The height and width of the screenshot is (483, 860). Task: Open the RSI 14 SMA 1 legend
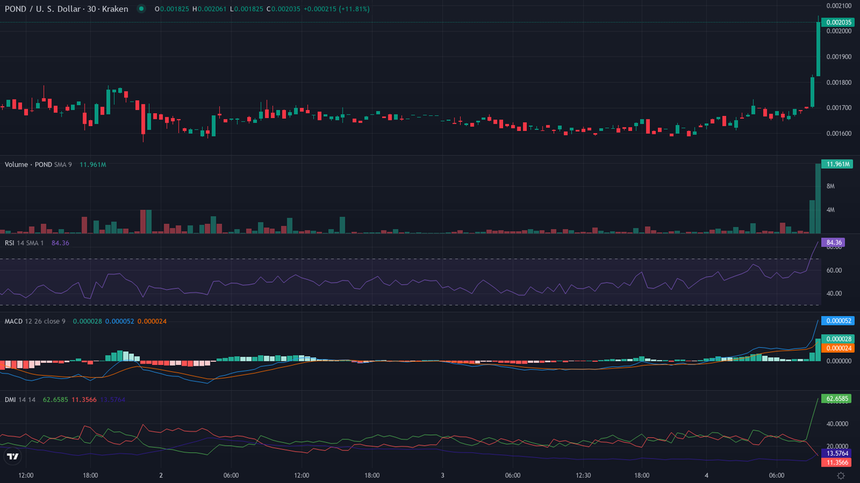tap(26, 243)
